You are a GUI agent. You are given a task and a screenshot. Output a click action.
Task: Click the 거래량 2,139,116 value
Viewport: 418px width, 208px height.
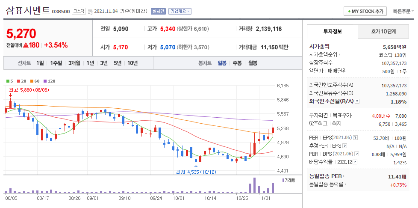click(x=269, y=29)
